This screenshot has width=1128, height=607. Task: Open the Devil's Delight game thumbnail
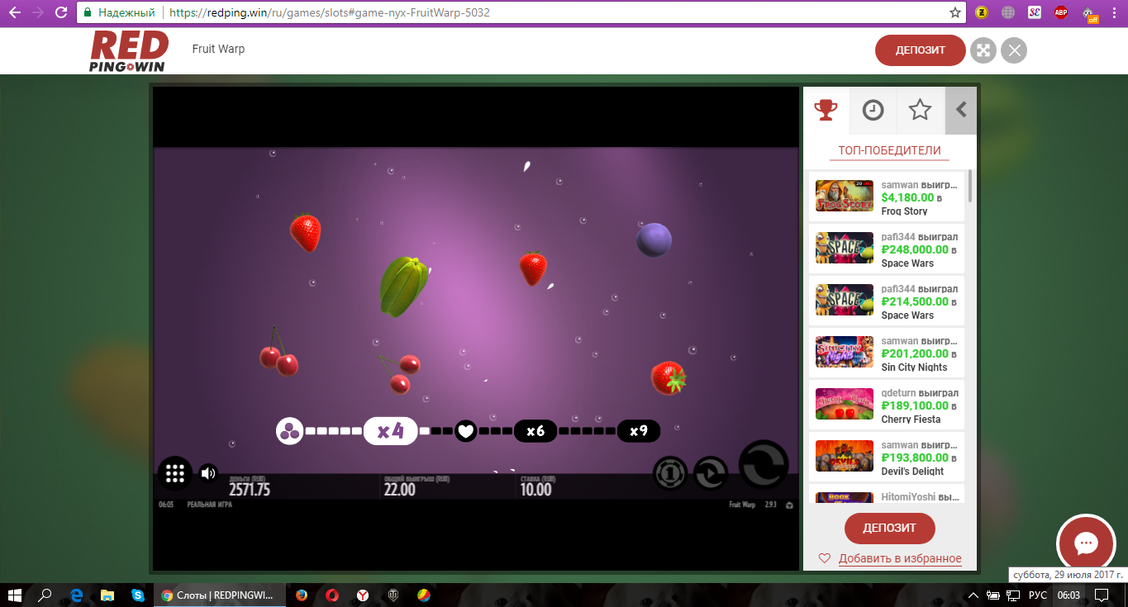click(845, 456)
